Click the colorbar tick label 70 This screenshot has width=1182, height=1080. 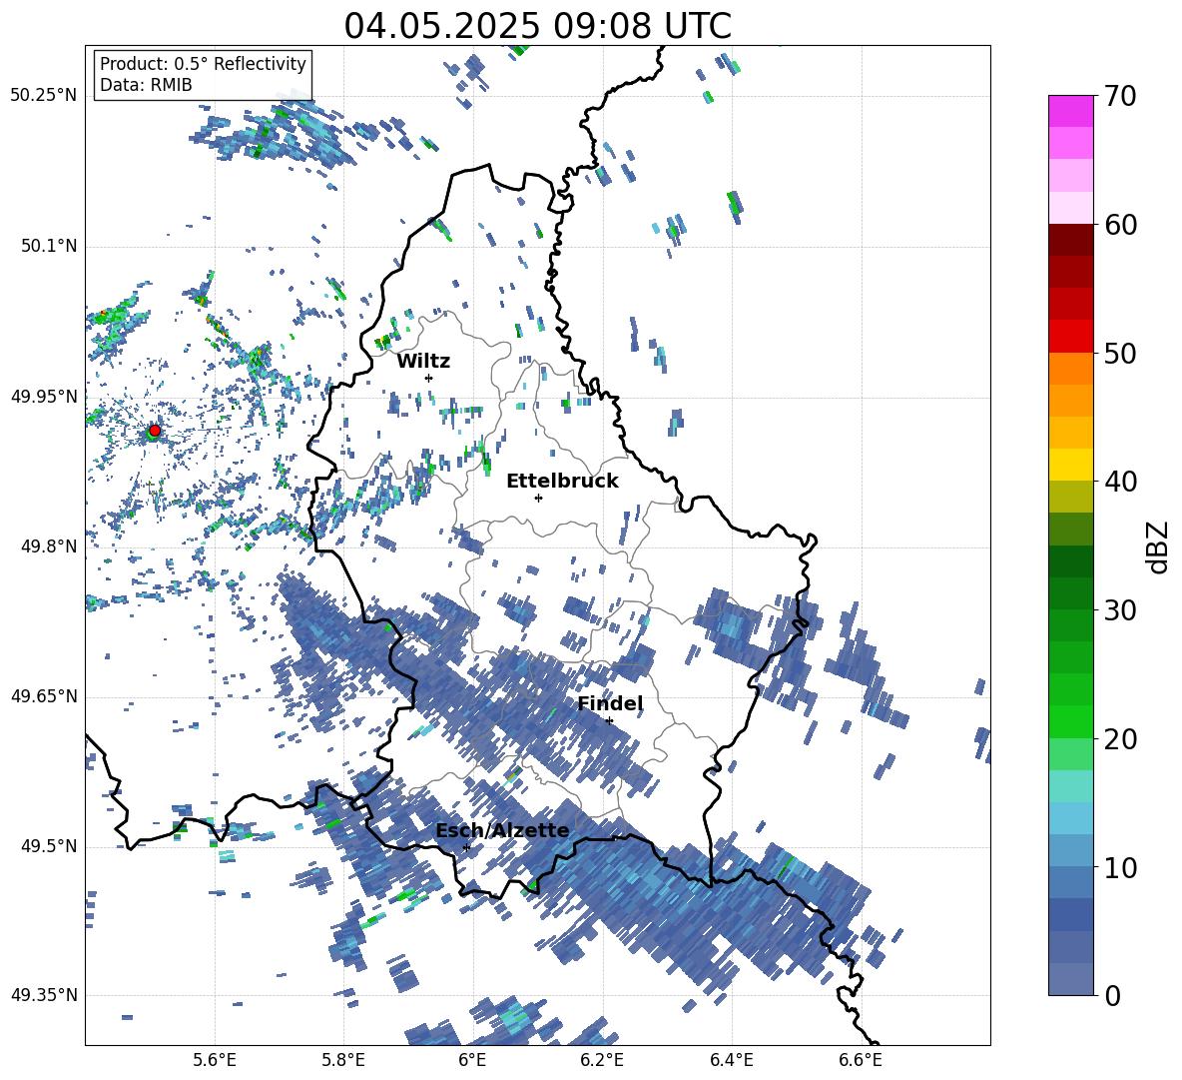click(x=1120, y=96)
